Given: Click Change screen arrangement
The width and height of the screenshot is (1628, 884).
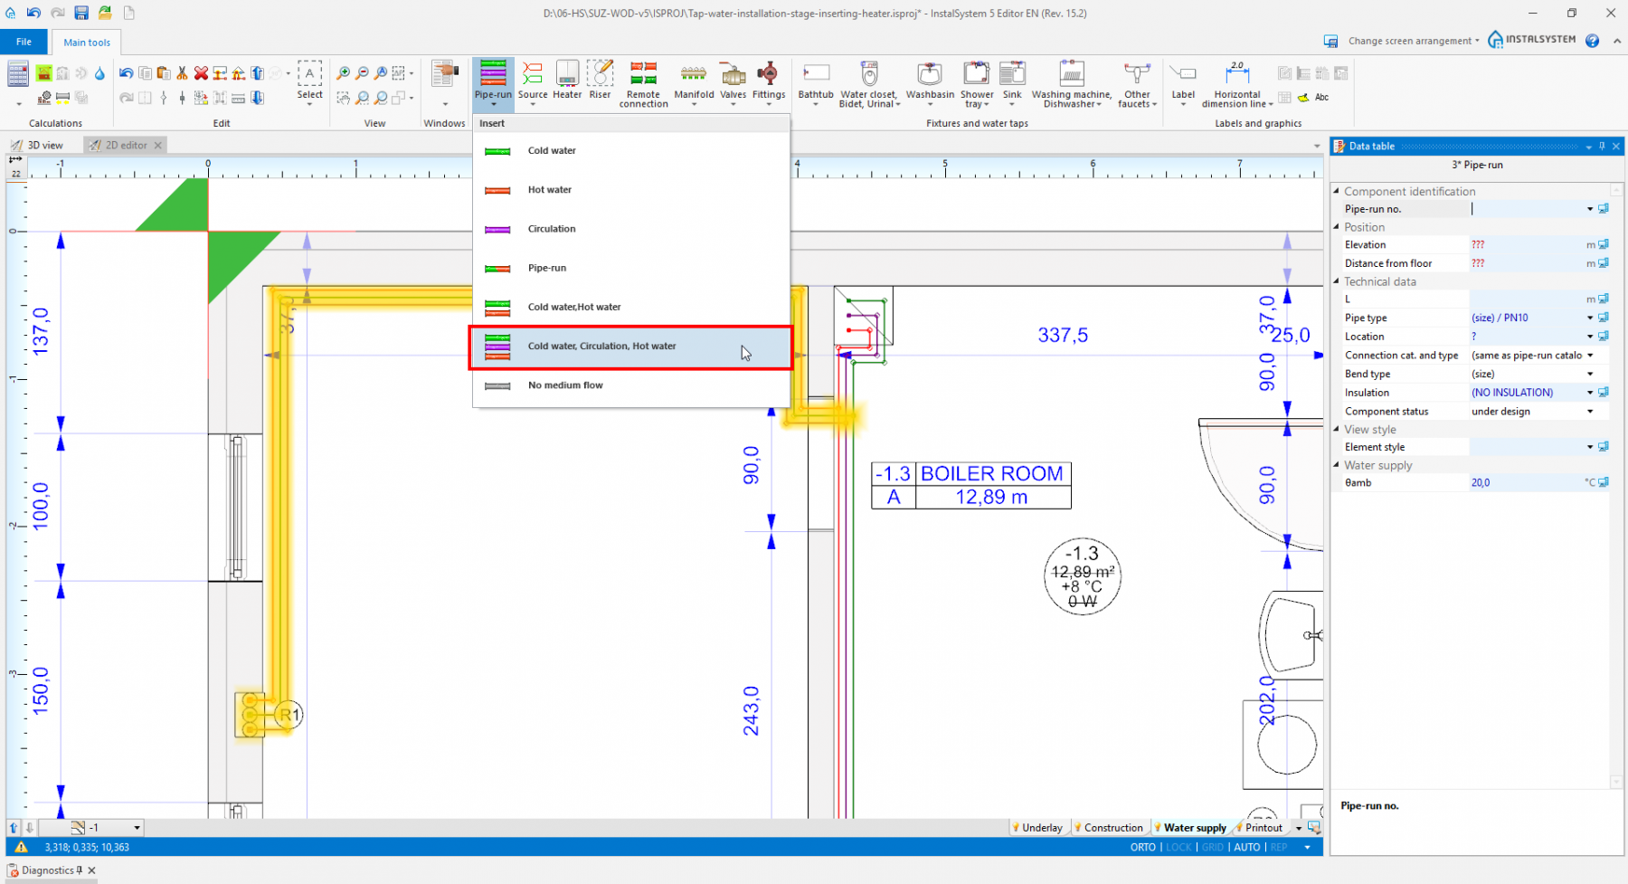Looking at the screenshot, I should pyautogui.click(x=1408, y=41).
